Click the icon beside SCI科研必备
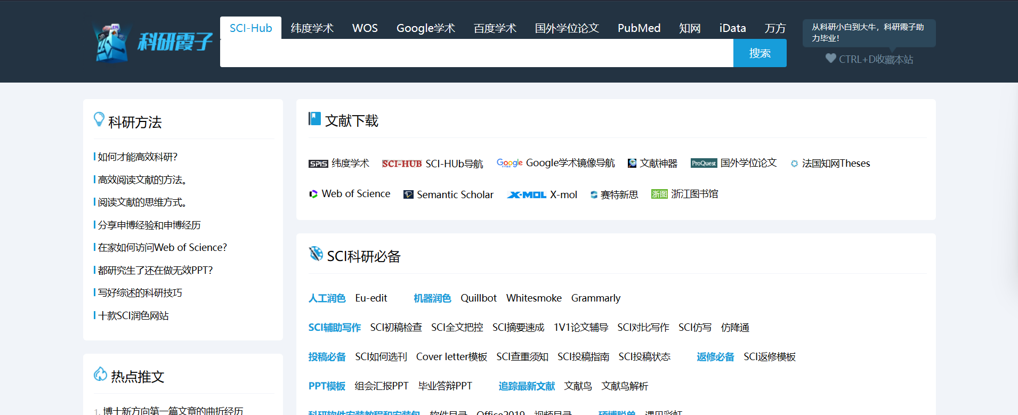The height and width of the screenshot is (415, 1018). [316, 254]
